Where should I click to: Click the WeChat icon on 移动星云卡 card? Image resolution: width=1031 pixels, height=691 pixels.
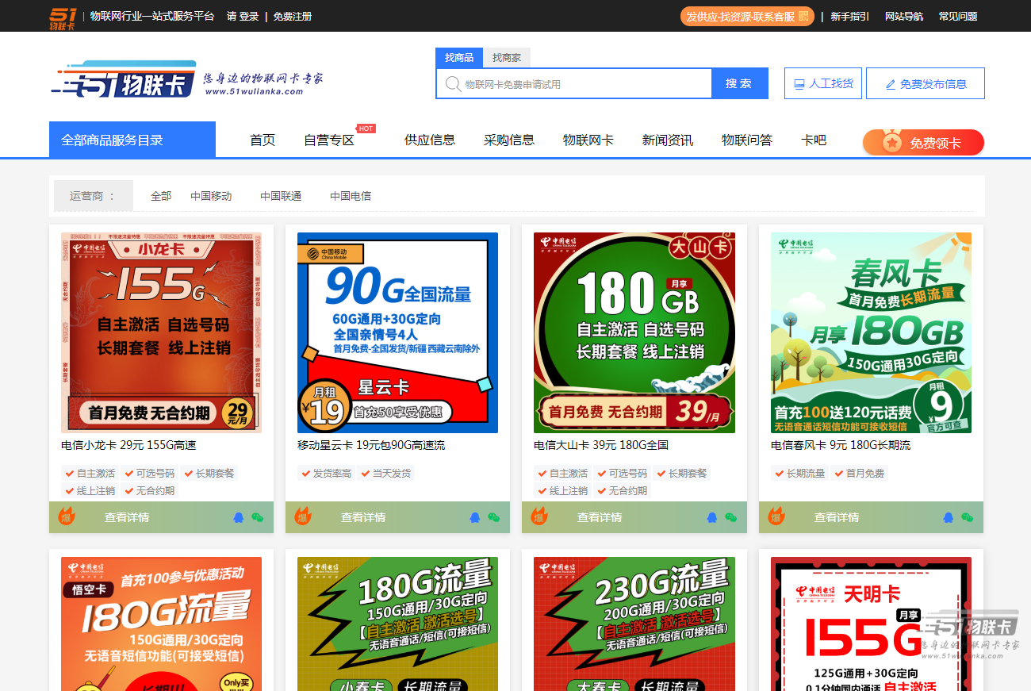(x=493, y=517)
